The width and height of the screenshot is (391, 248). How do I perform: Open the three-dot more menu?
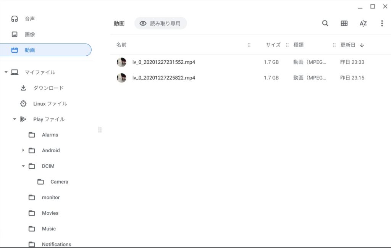pos(382,23)
